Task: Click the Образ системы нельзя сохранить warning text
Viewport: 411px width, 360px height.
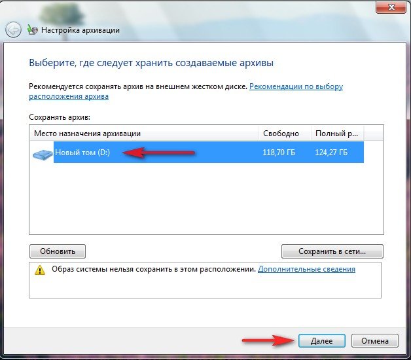Action: pyautogui.click(x=154, y=269)
